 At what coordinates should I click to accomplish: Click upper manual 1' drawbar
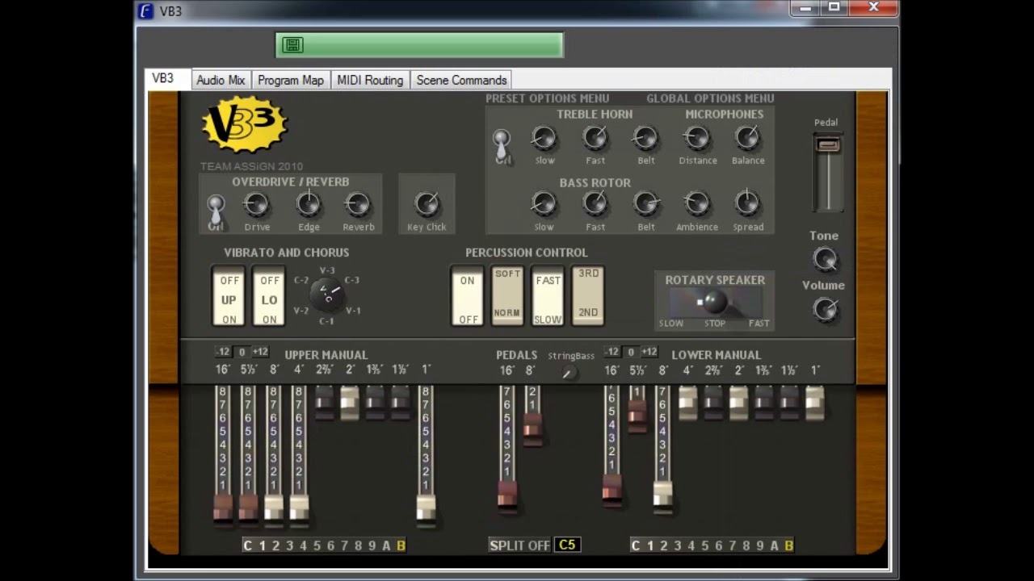pos(427,508)
